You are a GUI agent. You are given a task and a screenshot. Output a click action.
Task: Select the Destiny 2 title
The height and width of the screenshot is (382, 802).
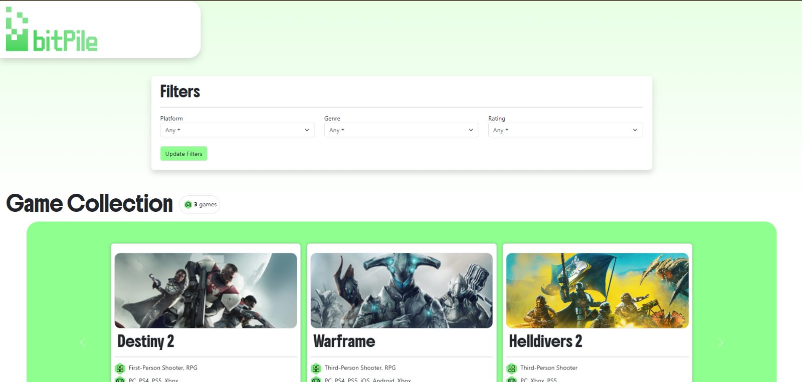tap(146, 341)
